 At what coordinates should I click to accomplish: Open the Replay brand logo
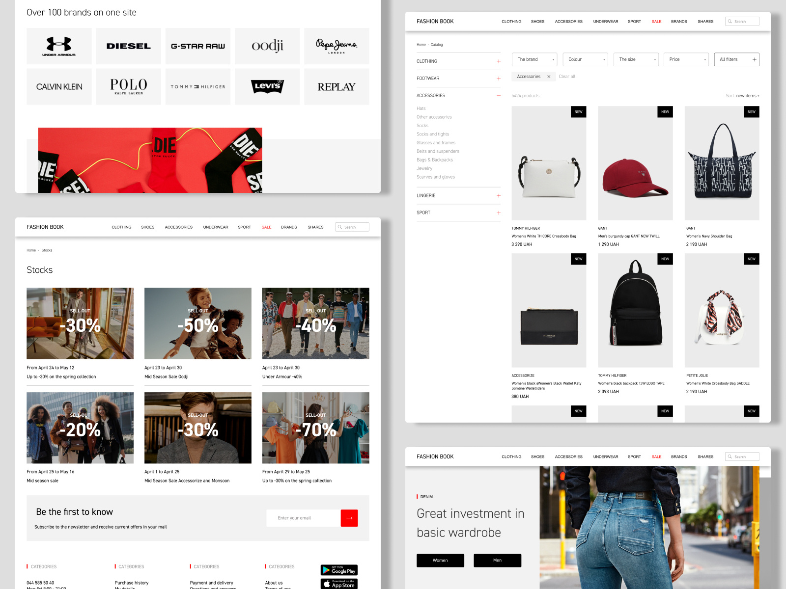[x=337, y=86]
